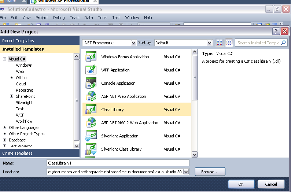
Task: Open the Sort by Default dropdown
Action: click(x=209, y=43)
